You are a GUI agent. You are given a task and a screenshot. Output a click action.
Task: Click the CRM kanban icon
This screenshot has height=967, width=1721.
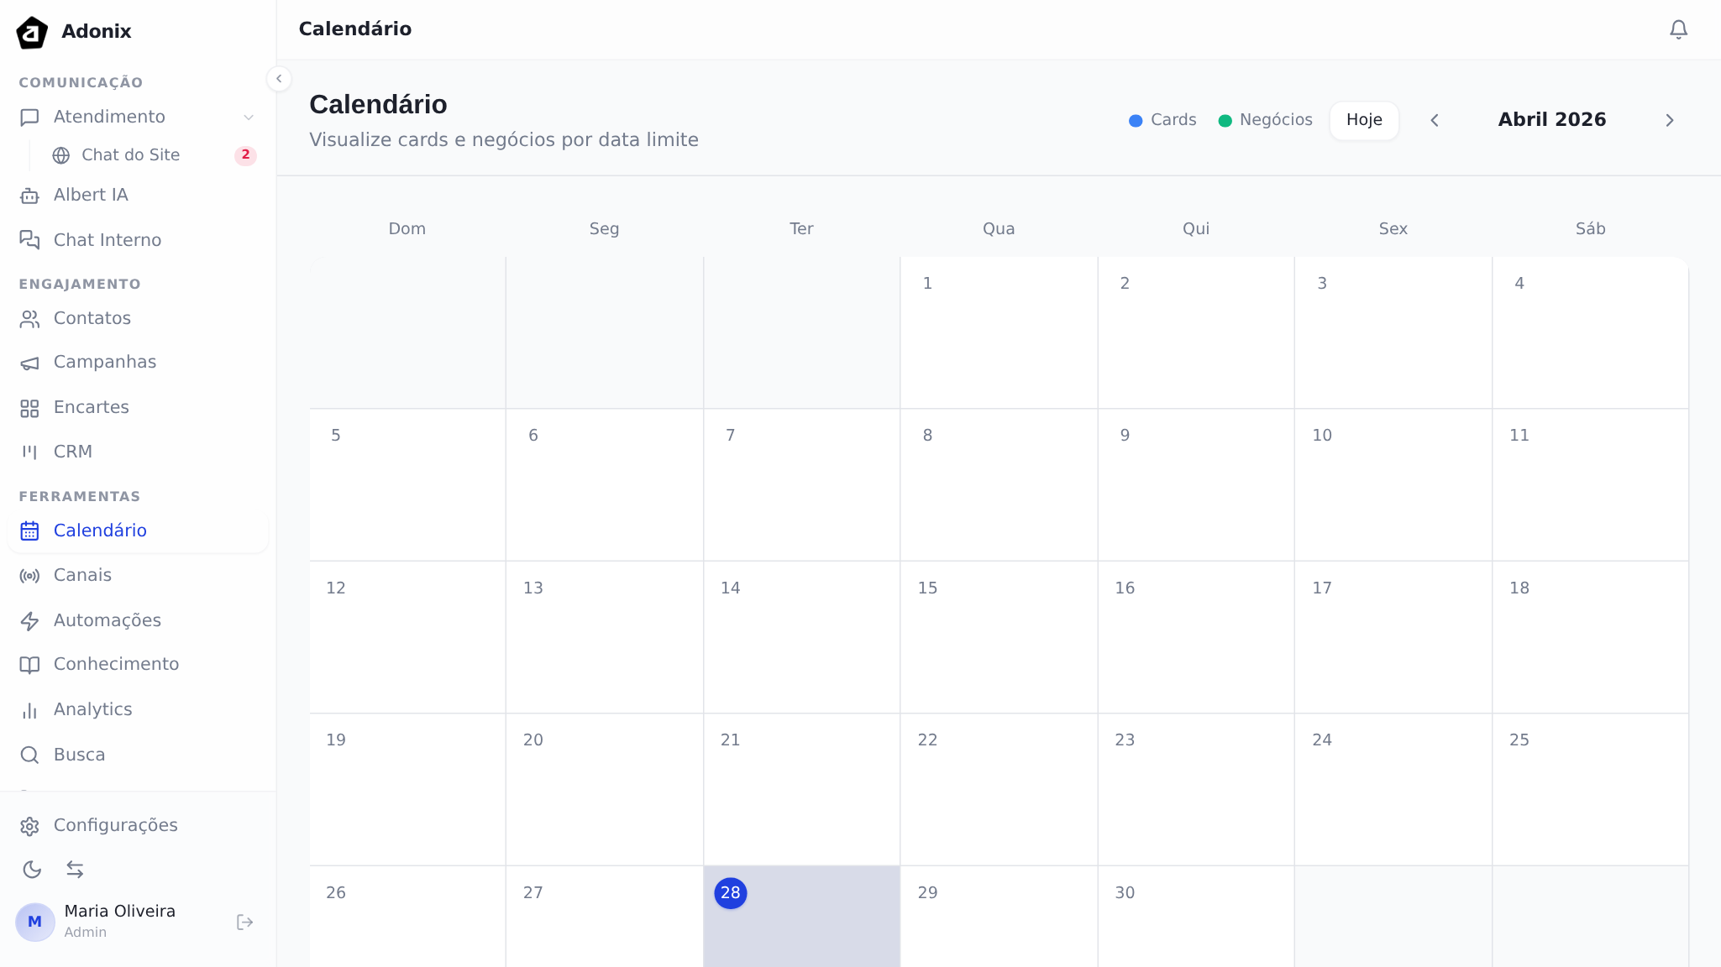pos(29,452)
